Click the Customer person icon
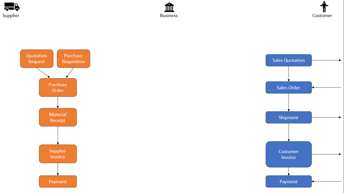 [x=324, y=7]
